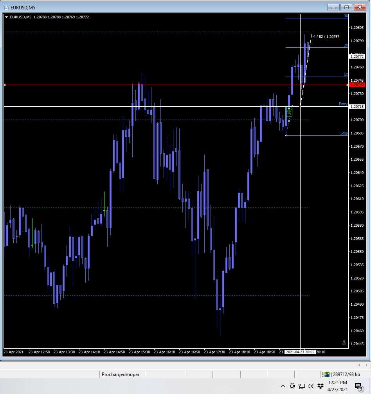371x394 pixels.
Task: Open the network status tray icon
Action: click(x=302, y=386)
